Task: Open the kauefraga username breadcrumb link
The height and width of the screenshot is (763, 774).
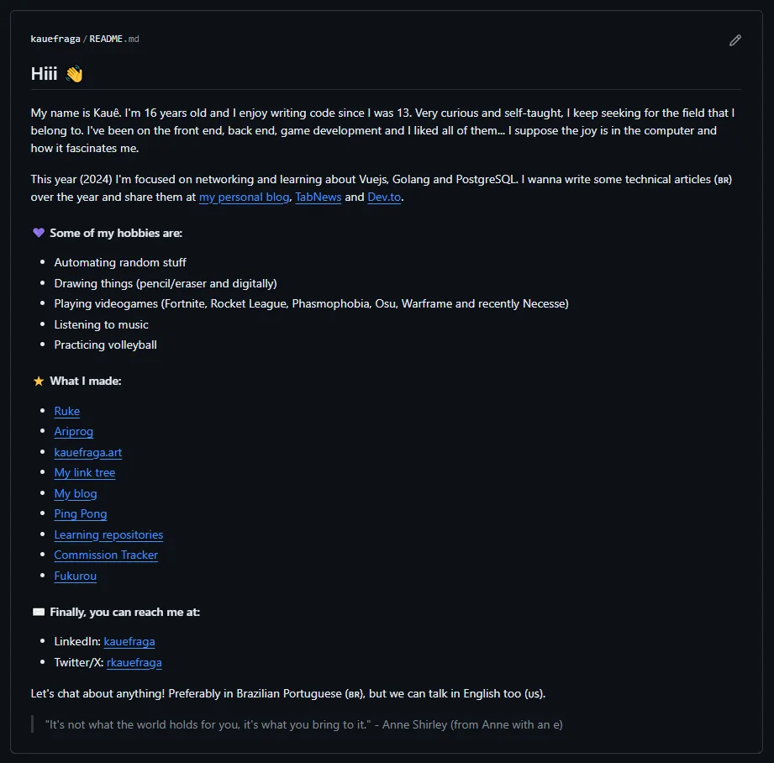Action: pos(55,39)
